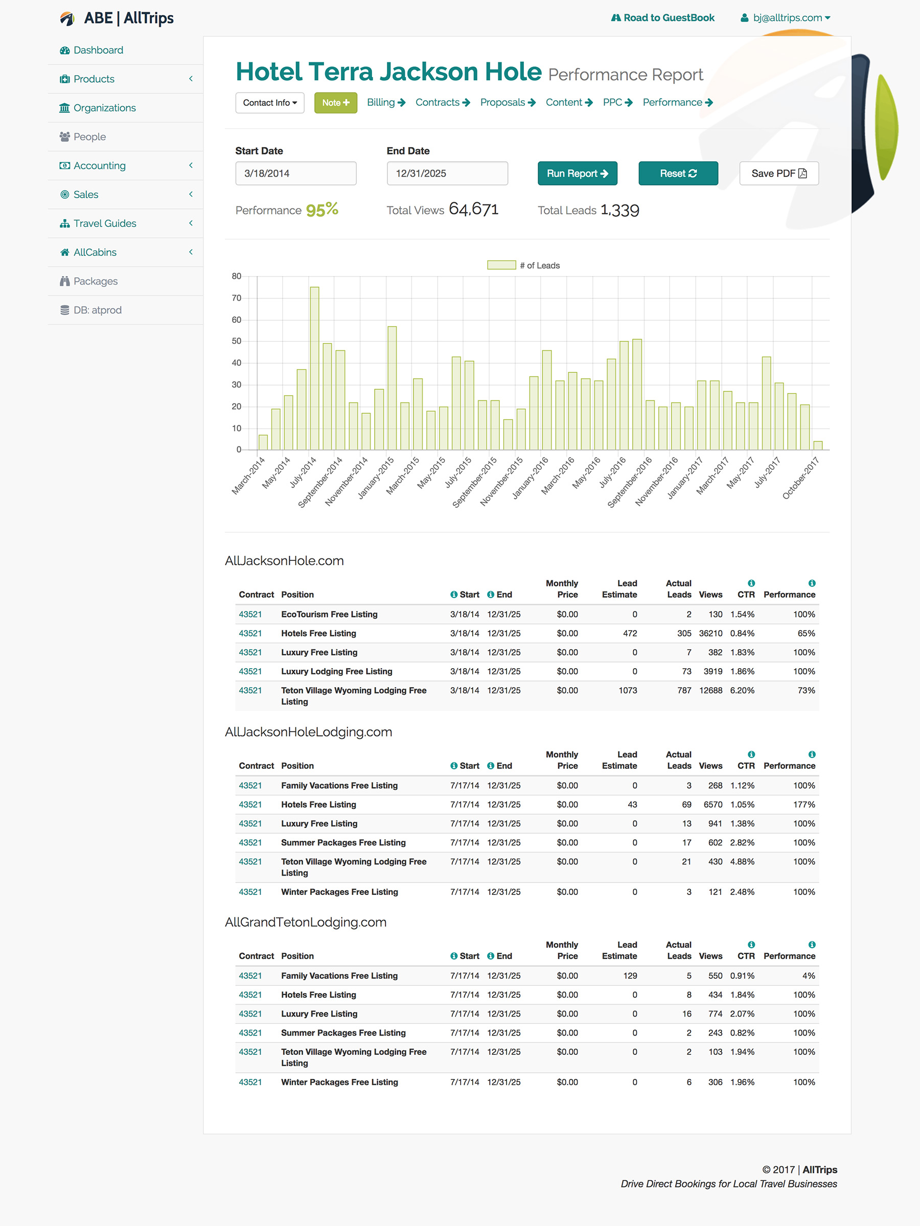Click the info icon above Performance in AllGrandTetonLodging.com table
Image resolution: width=920 pixels, height=1226 pixels.
[x=811, y=945]
